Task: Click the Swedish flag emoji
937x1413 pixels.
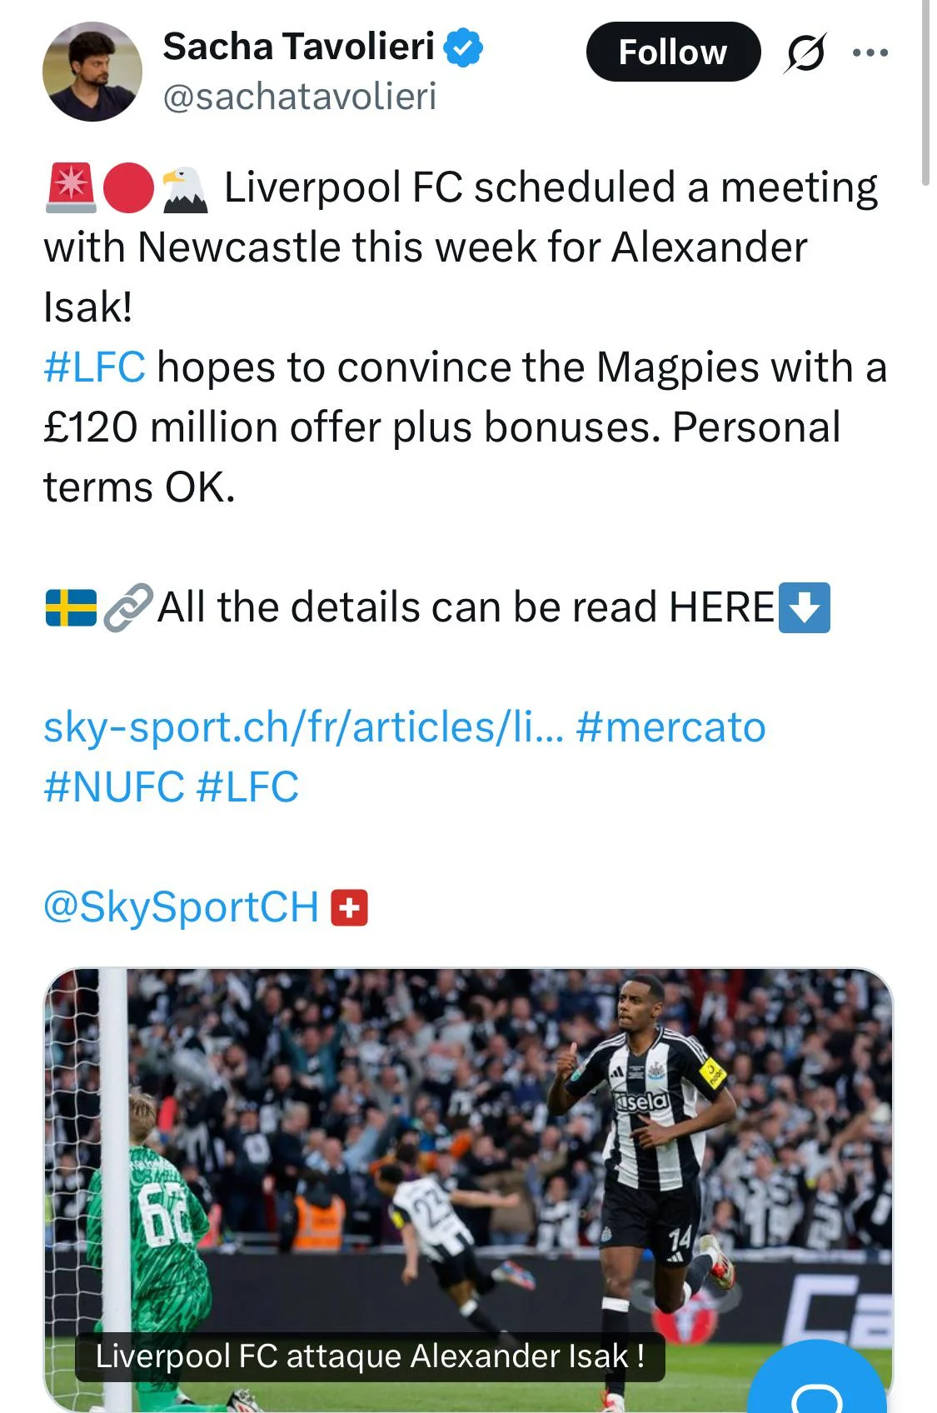Action: coord(71,607)
